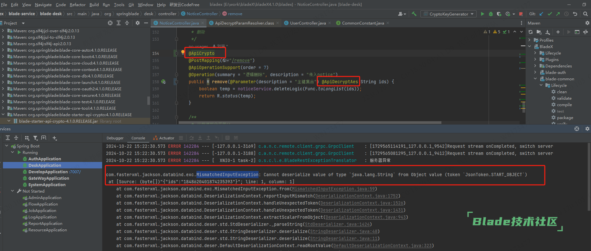Collapse all nodes in Project panel
Screen dimensions: 591x251
coord(127,23)
